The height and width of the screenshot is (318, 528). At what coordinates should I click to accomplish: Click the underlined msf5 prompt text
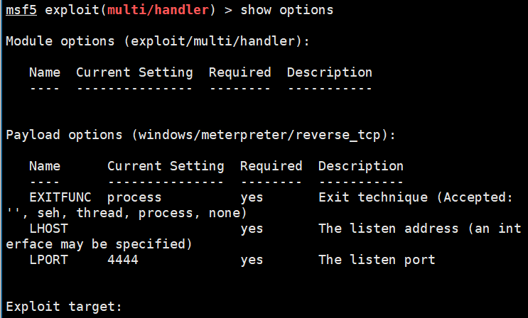pos(21,10)
